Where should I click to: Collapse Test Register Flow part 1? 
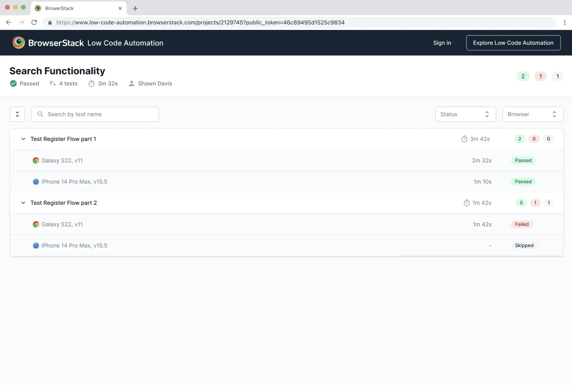(23, 139)
